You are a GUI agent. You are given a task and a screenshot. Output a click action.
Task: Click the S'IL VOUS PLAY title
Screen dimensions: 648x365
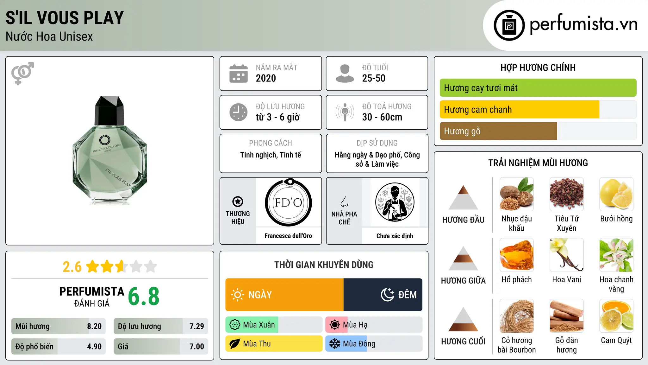(x=65, y=18)
